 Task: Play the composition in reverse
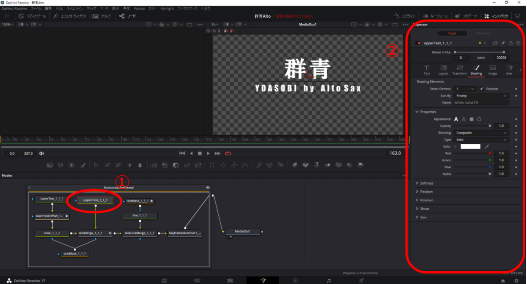[x=191, y=153]
